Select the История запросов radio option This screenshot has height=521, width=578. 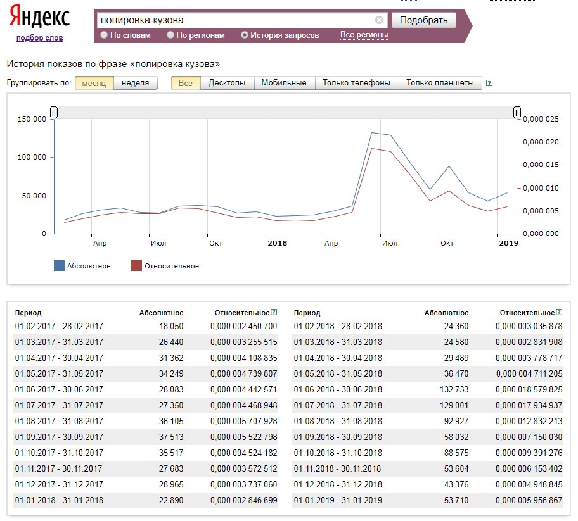pos(245,35)
